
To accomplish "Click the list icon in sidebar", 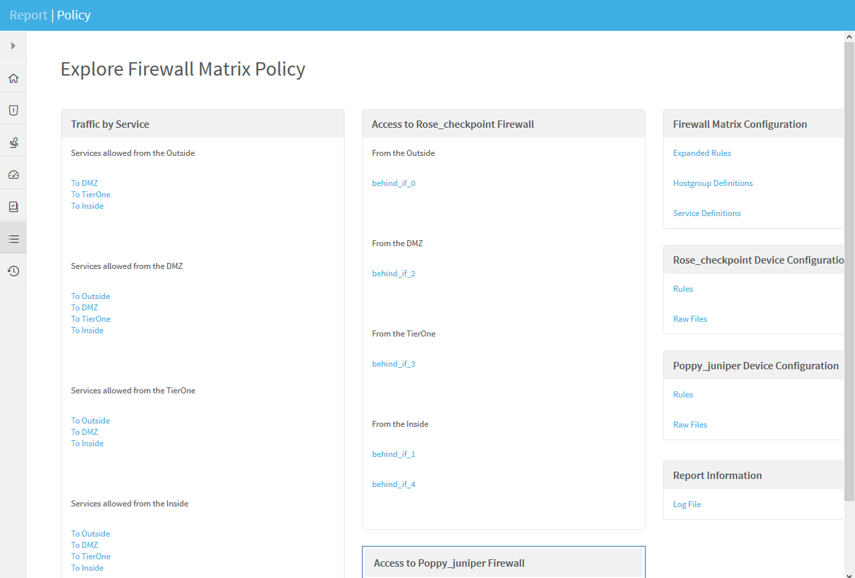I will point(13,239).
